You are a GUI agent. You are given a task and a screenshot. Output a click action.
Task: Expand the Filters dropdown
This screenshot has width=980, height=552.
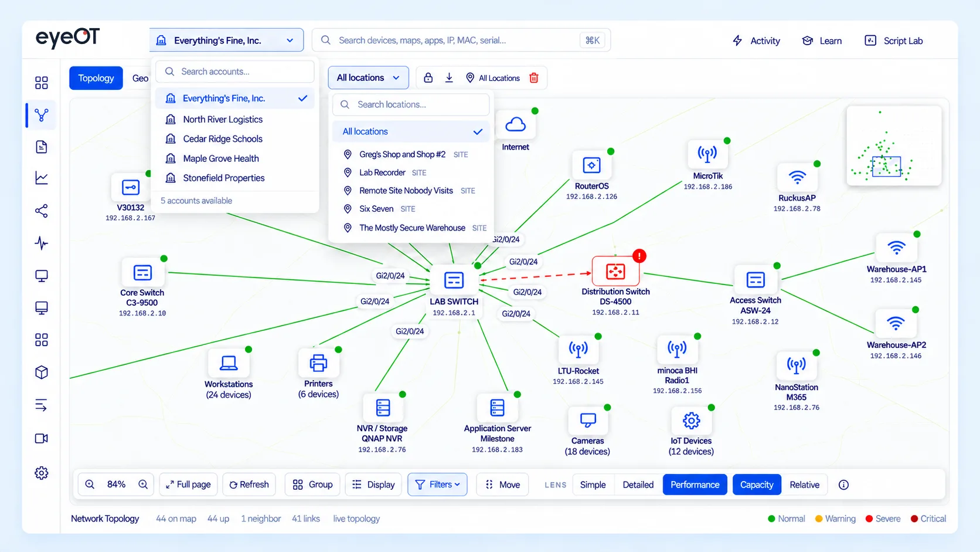437,485
